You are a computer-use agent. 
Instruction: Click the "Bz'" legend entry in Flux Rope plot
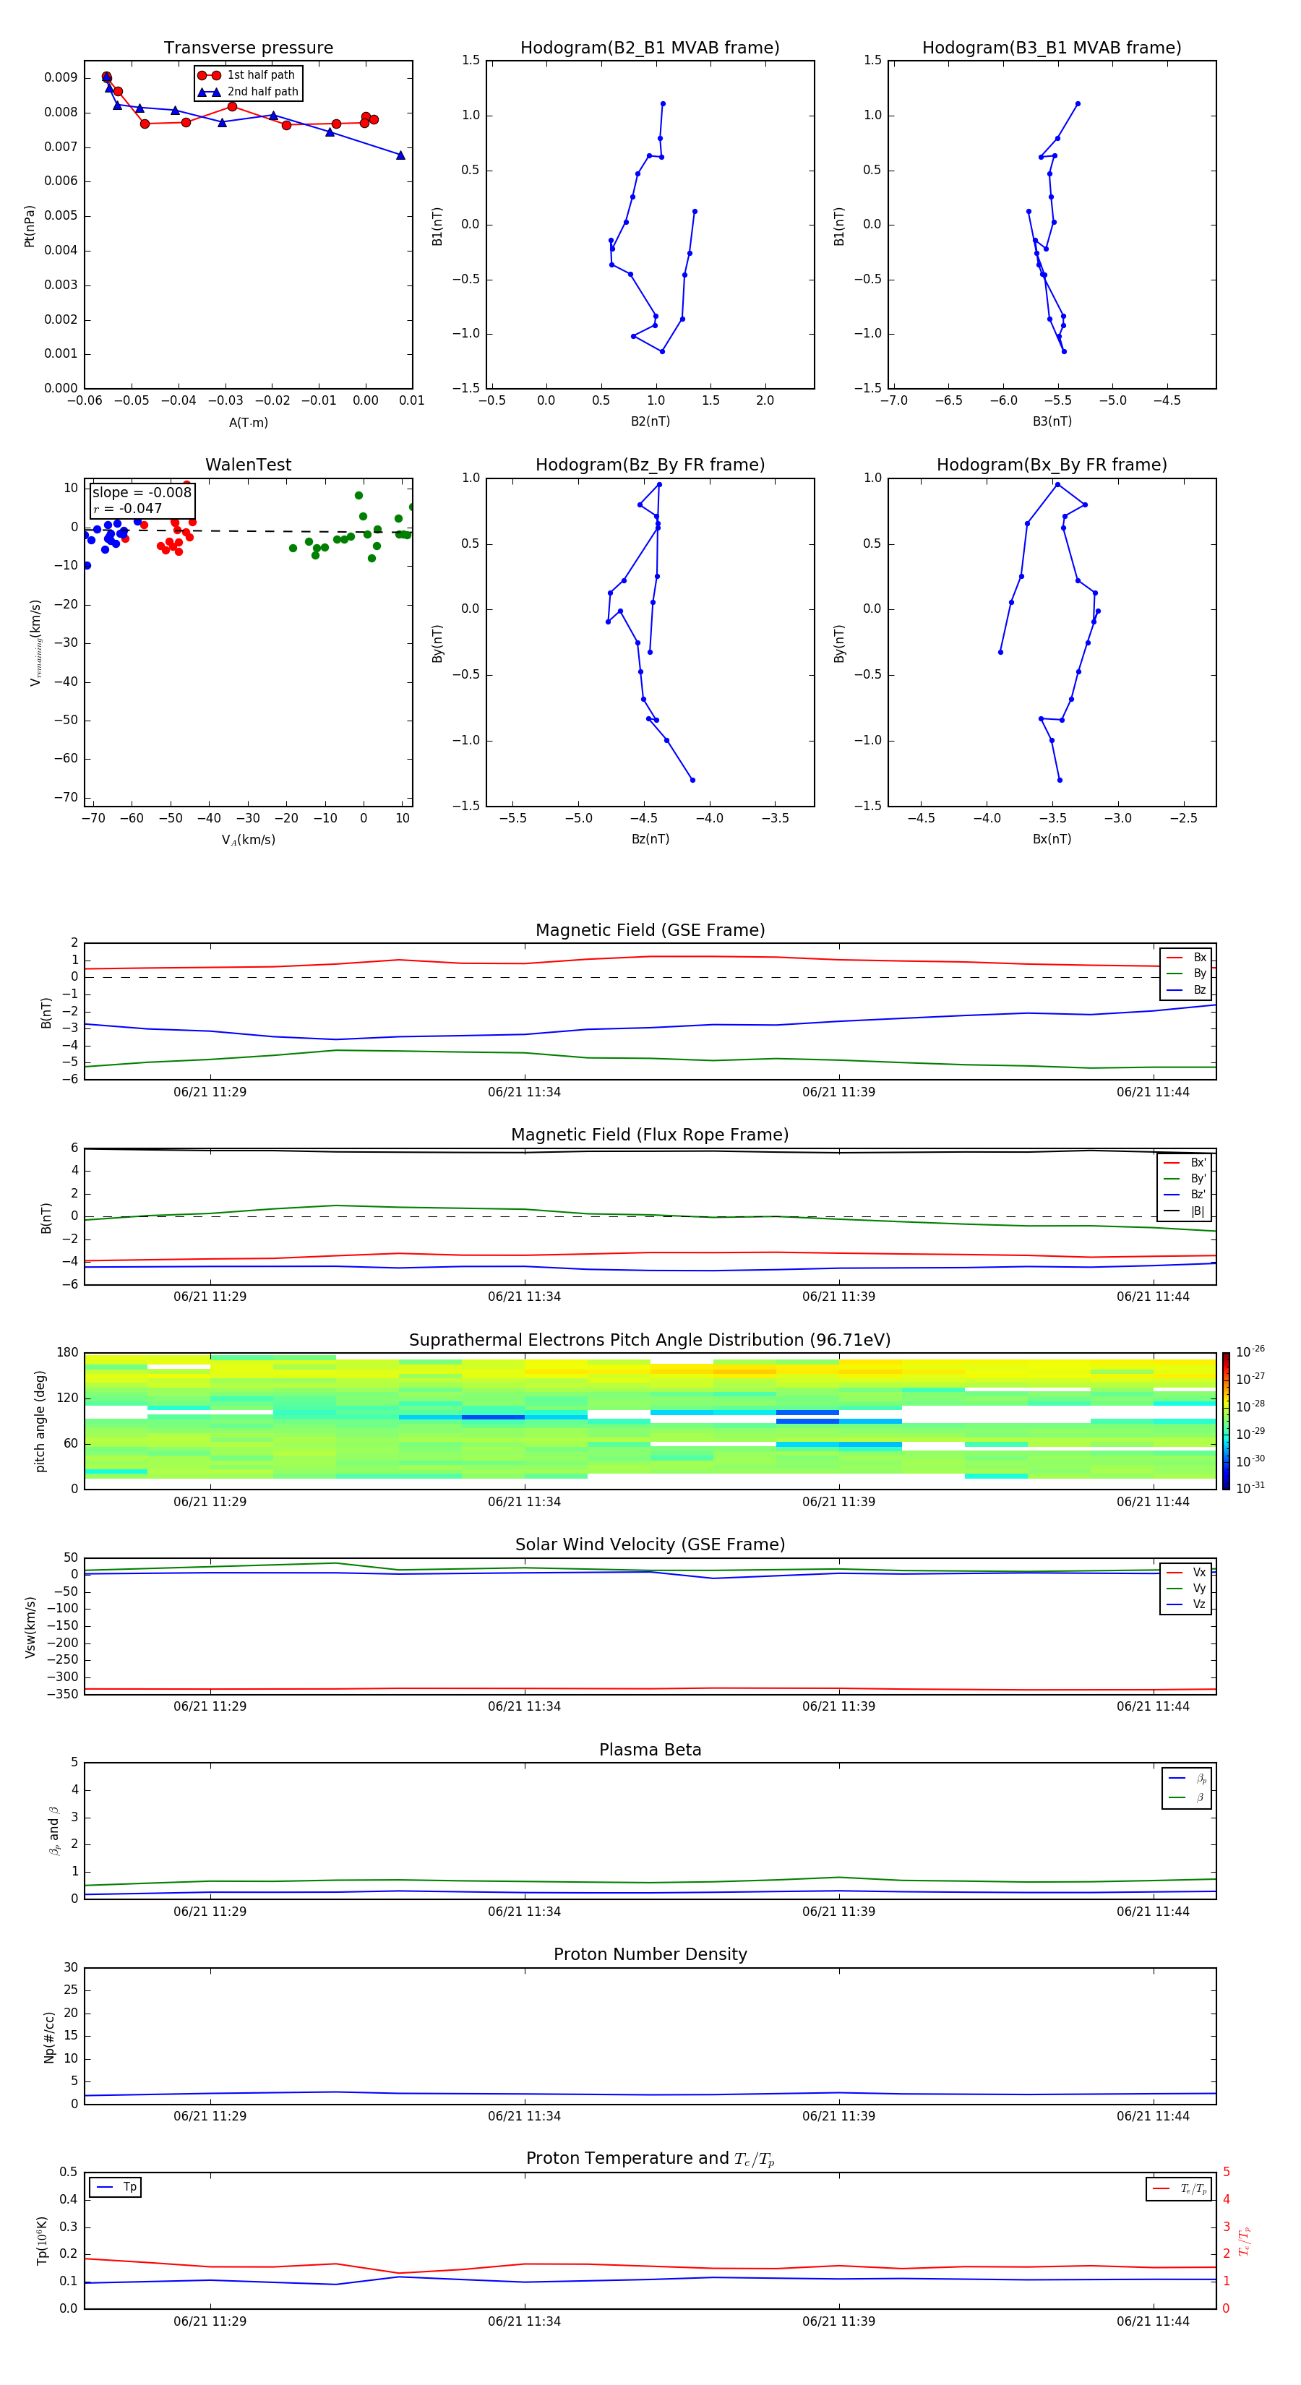coord(1185,1195)
